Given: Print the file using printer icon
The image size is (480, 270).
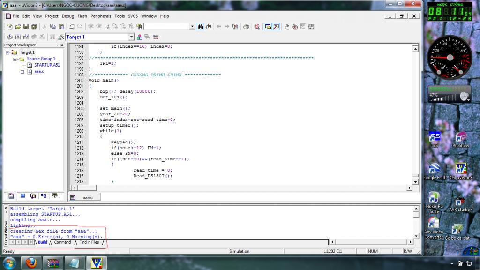Looking at the screenshot, I should tap(246, 27).
